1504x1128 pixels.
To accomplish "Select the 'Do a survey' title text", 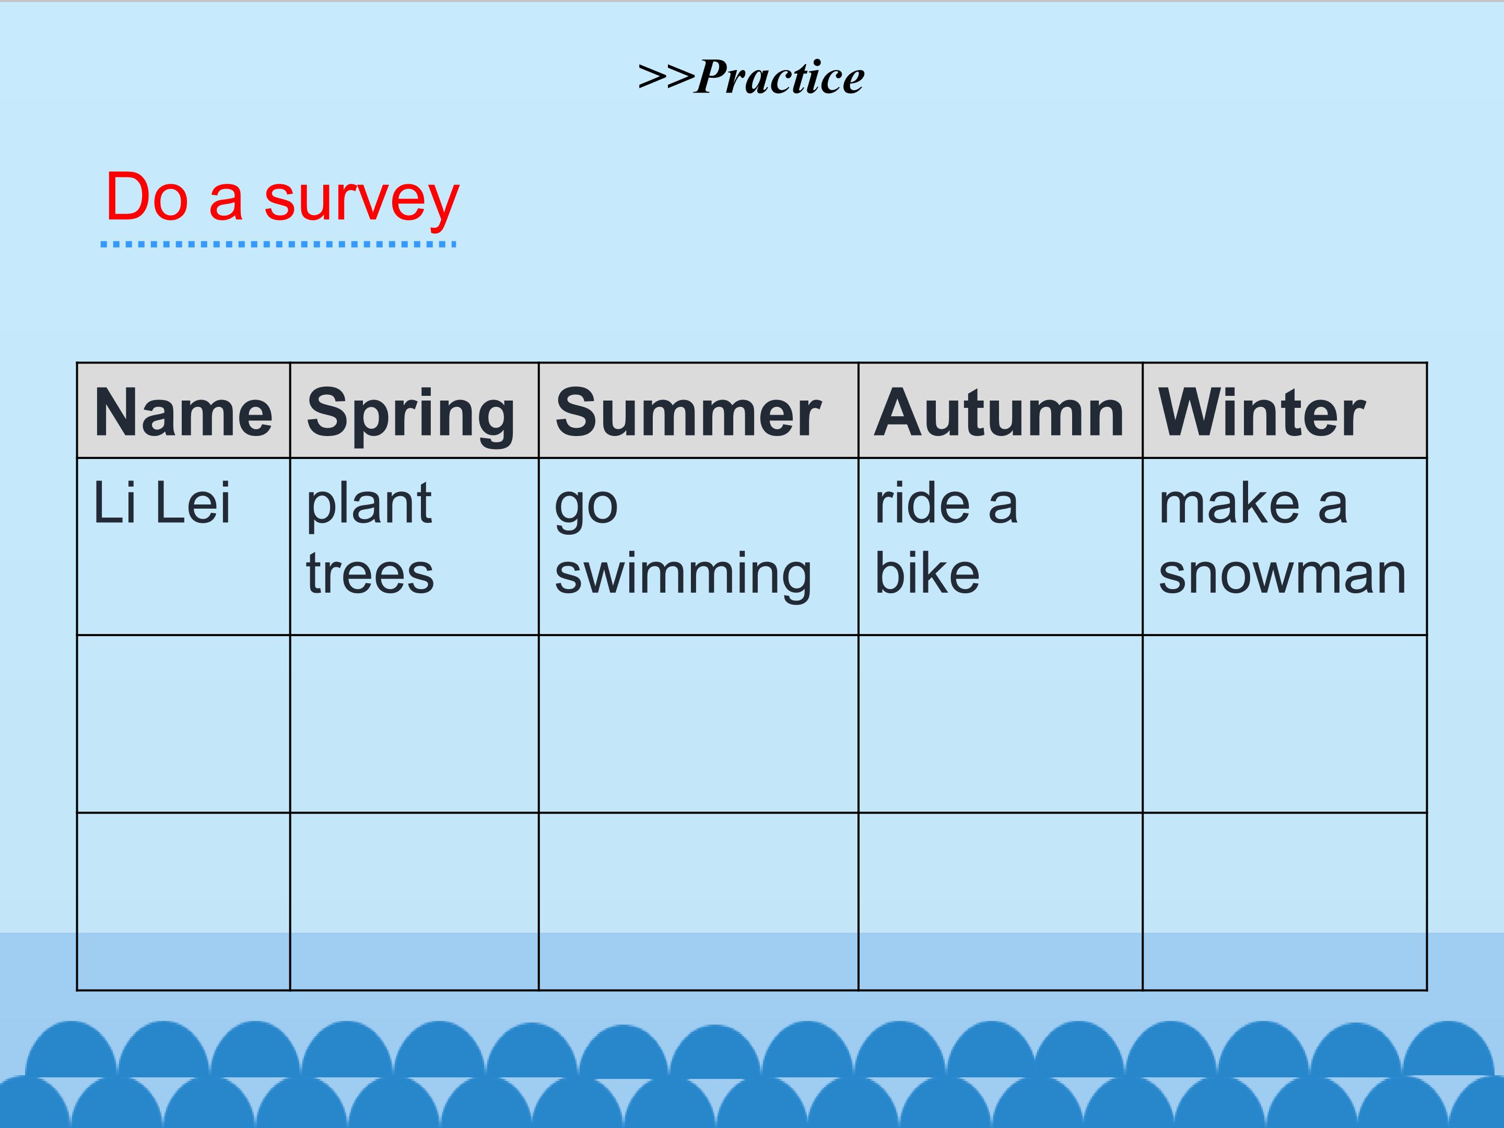I will [282, 197].
